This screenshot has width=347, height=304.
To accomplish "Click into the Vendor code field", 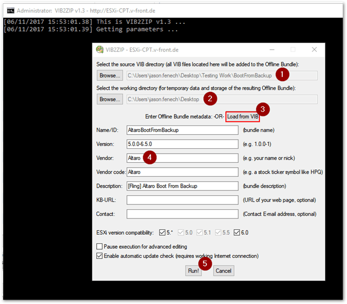I will coord(182,172).
